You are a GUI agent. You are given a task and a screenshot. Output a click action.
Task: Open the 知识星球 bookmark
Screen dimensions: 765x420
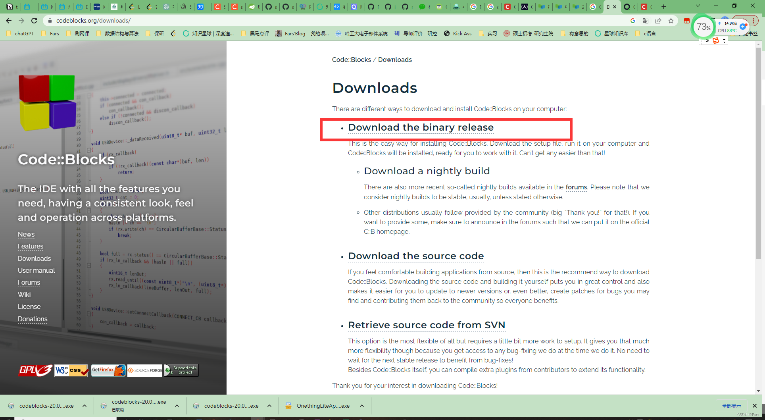coord(208,33)
